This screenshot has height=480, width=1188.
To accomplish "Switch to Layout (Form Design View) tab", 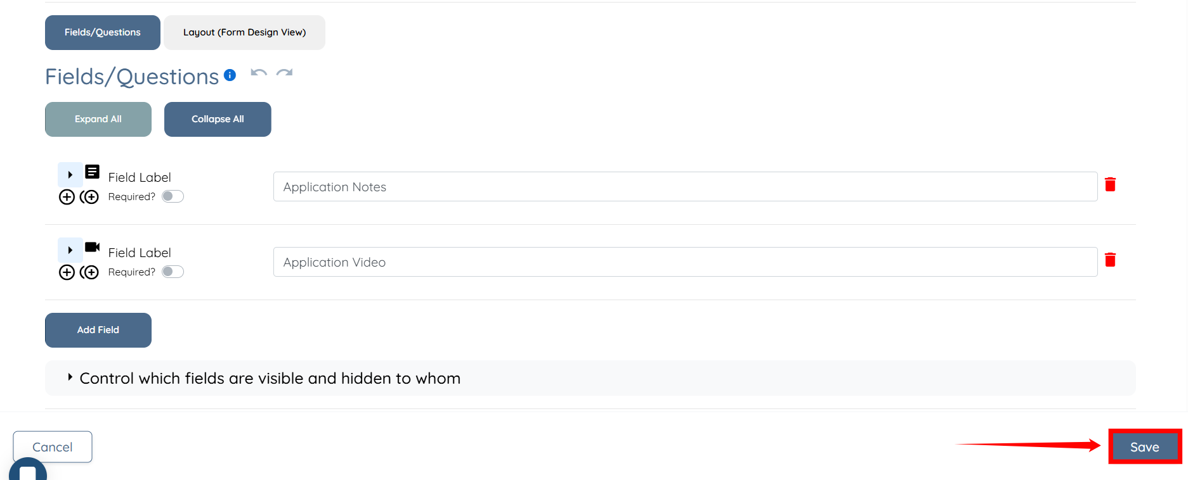I will (244, 32).
